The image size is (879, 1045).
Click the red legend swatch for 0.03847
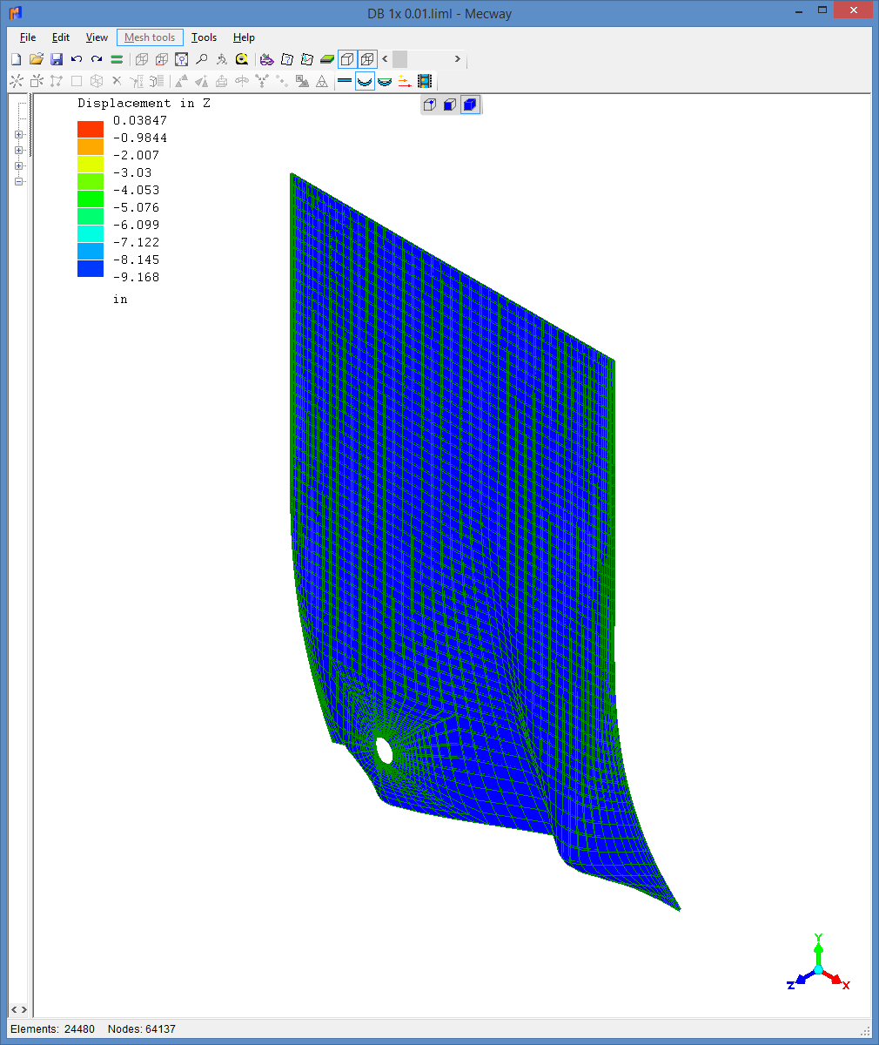91,129
